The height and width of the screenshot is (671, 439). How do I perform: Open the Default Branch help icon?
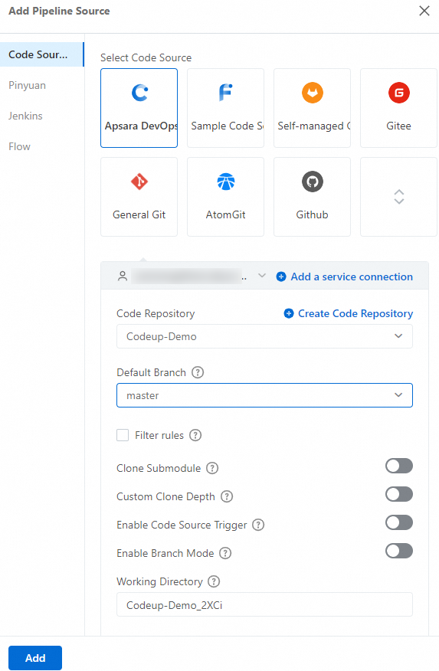[x=198, y=372]
